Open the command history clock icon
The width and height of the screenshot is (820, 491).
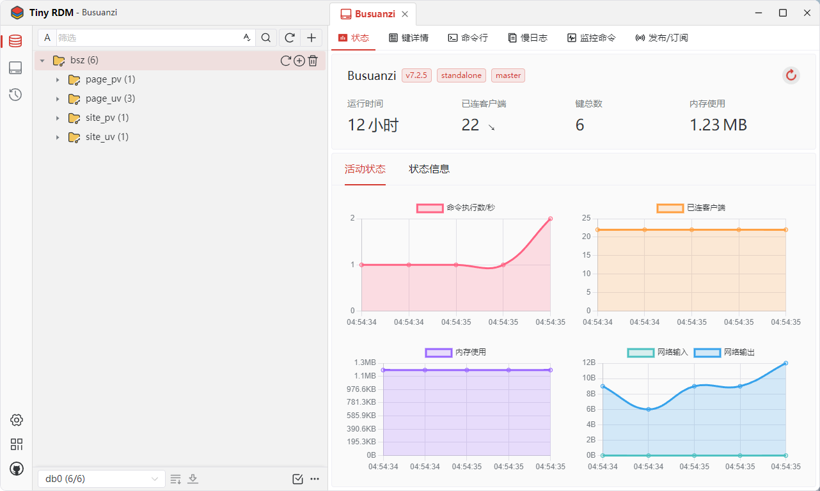coord(15,95)
